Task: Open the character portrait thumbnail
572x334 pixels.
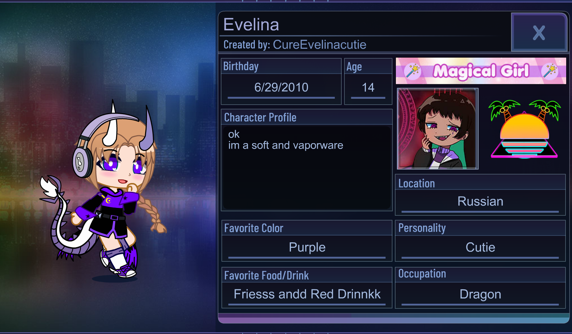Action: point(438,129)
